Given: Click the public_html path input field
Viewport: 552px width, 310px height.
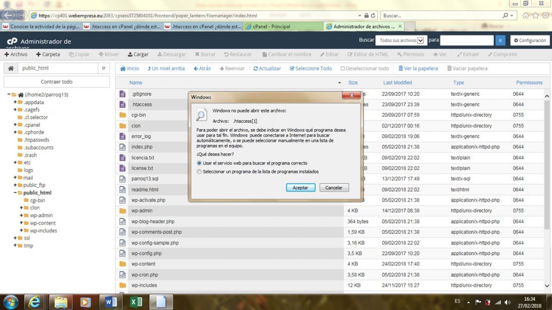Looking at the screenshot, I should pyautogui.click(x=58, y=68).
